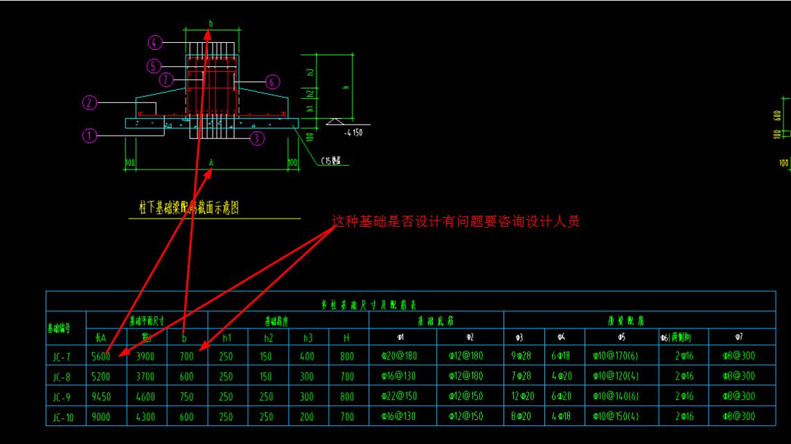Click the JC-7 row label
791x444 pixels.
tap(62, 358)
